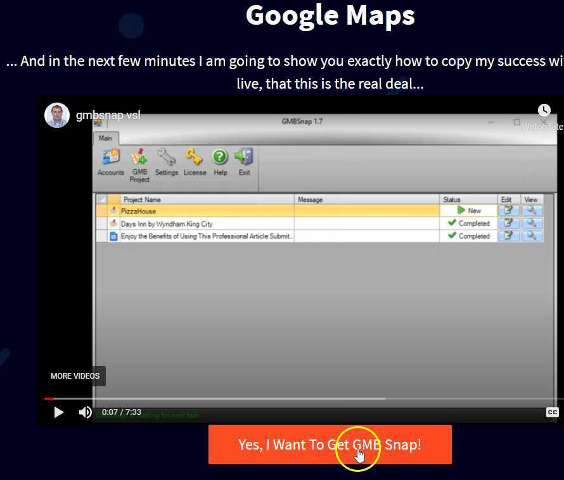564x480 pixels.
Task: Play the gmbsnap vsl video
Action: point(59,412)
